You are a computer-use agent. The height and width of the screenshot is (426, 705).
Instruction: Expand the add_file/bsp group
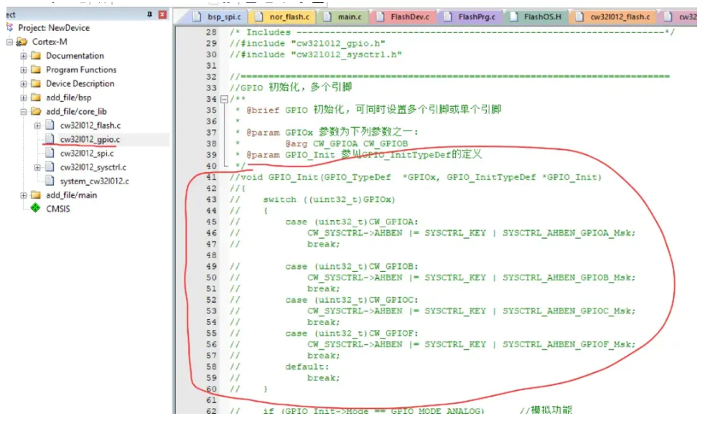point(24,98)
